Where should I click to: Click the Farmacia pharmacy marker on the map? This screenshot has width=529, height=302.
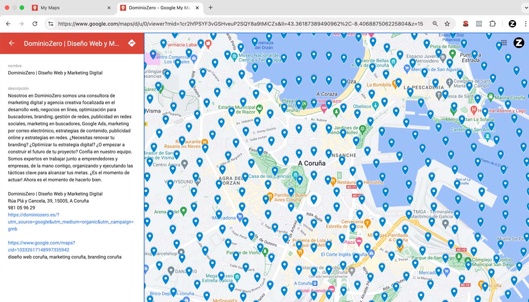tap(208, 44)
